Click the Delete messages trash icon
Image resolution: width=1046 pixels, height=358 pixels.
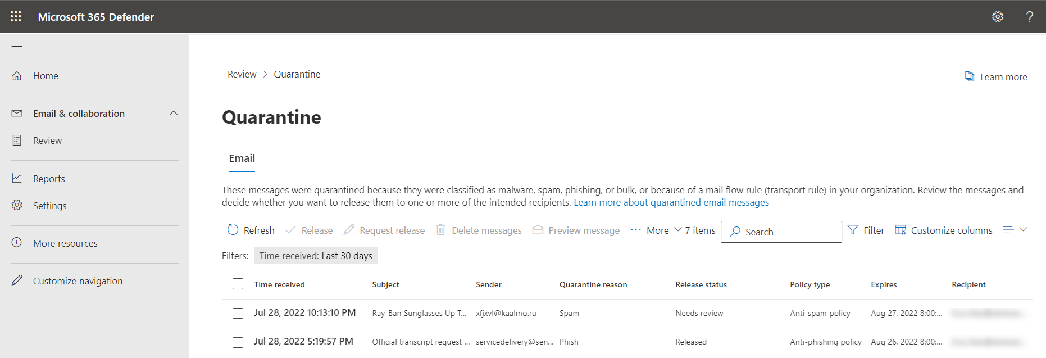pos(441,230)
